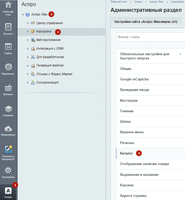Screen dimensions: 185x200
Task: Select the Аспро module icon
Action: tap(8, 191)
